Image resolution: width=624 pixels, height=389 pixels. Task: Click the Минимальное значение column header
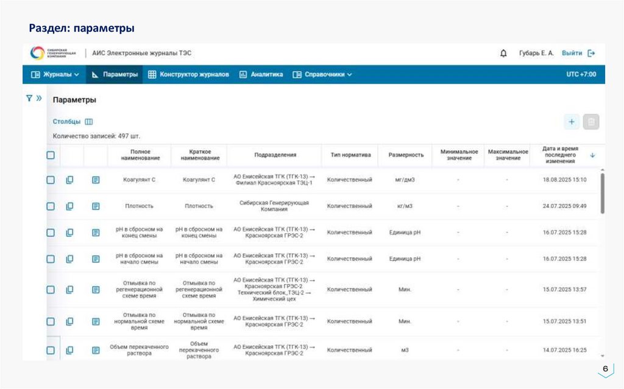[x=459, y=155]
